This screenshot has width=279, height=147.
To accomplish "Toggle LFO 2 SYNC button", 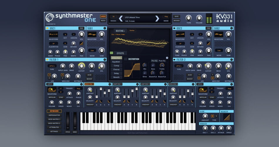I will tap(212, 98).
